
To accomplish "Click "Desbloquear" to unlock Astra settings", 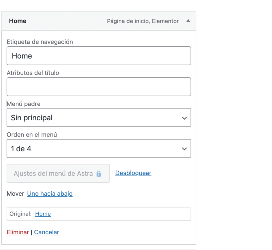I will (x=133, y=173).
